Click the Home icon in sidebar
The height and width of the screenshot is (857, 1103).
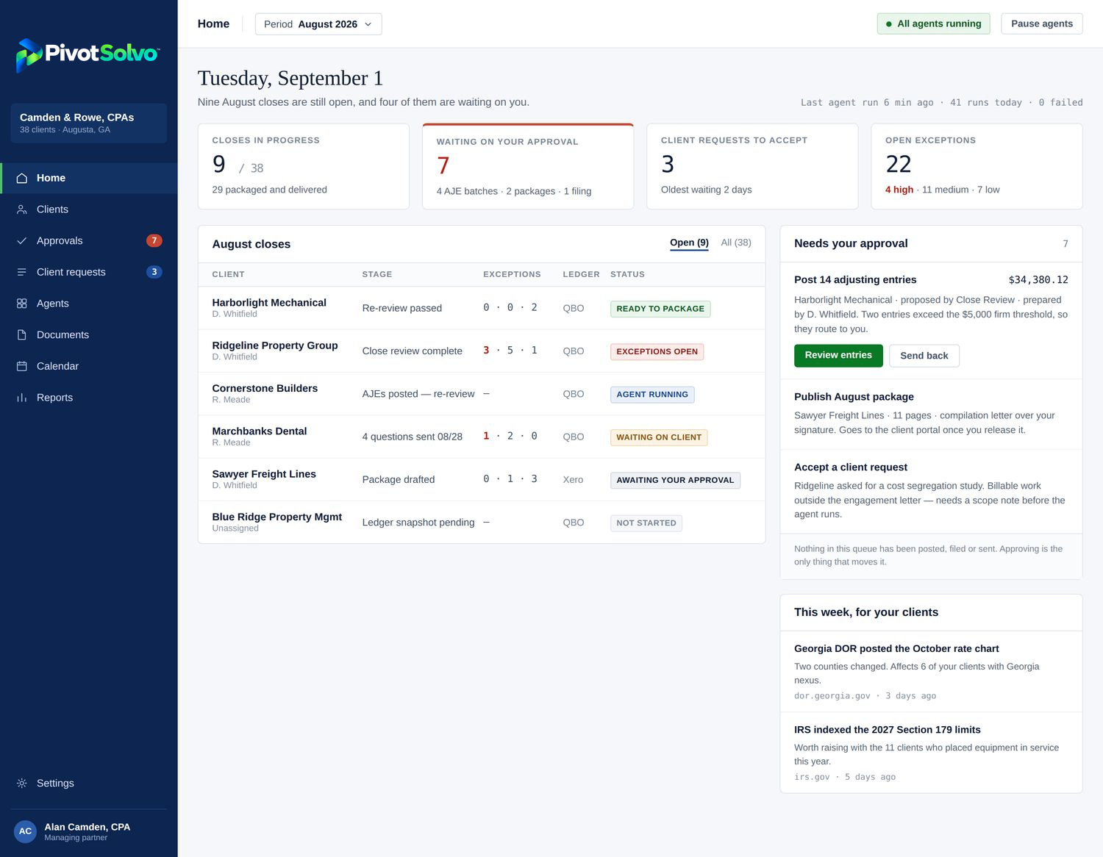point(22,178)
